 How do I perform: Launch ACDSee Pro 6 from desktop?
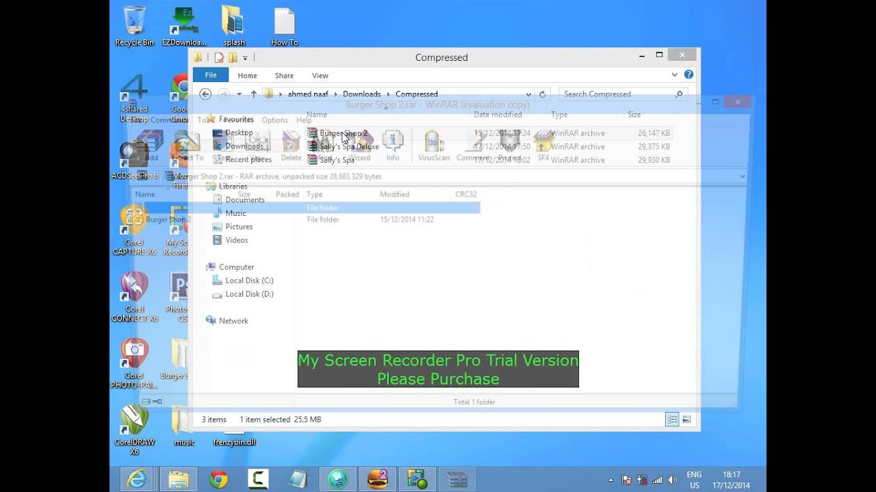click(x=134, y=161)
